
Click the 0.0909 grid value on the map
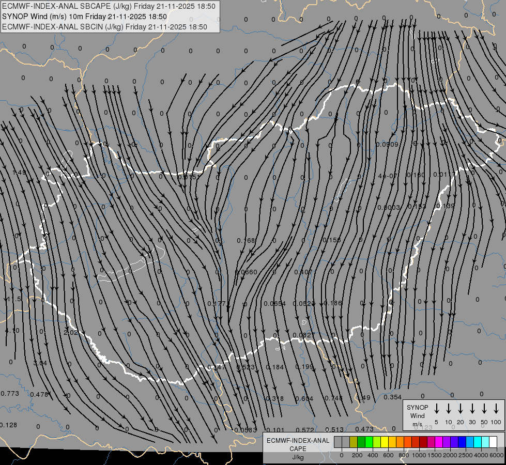click(x=387, y=145)
